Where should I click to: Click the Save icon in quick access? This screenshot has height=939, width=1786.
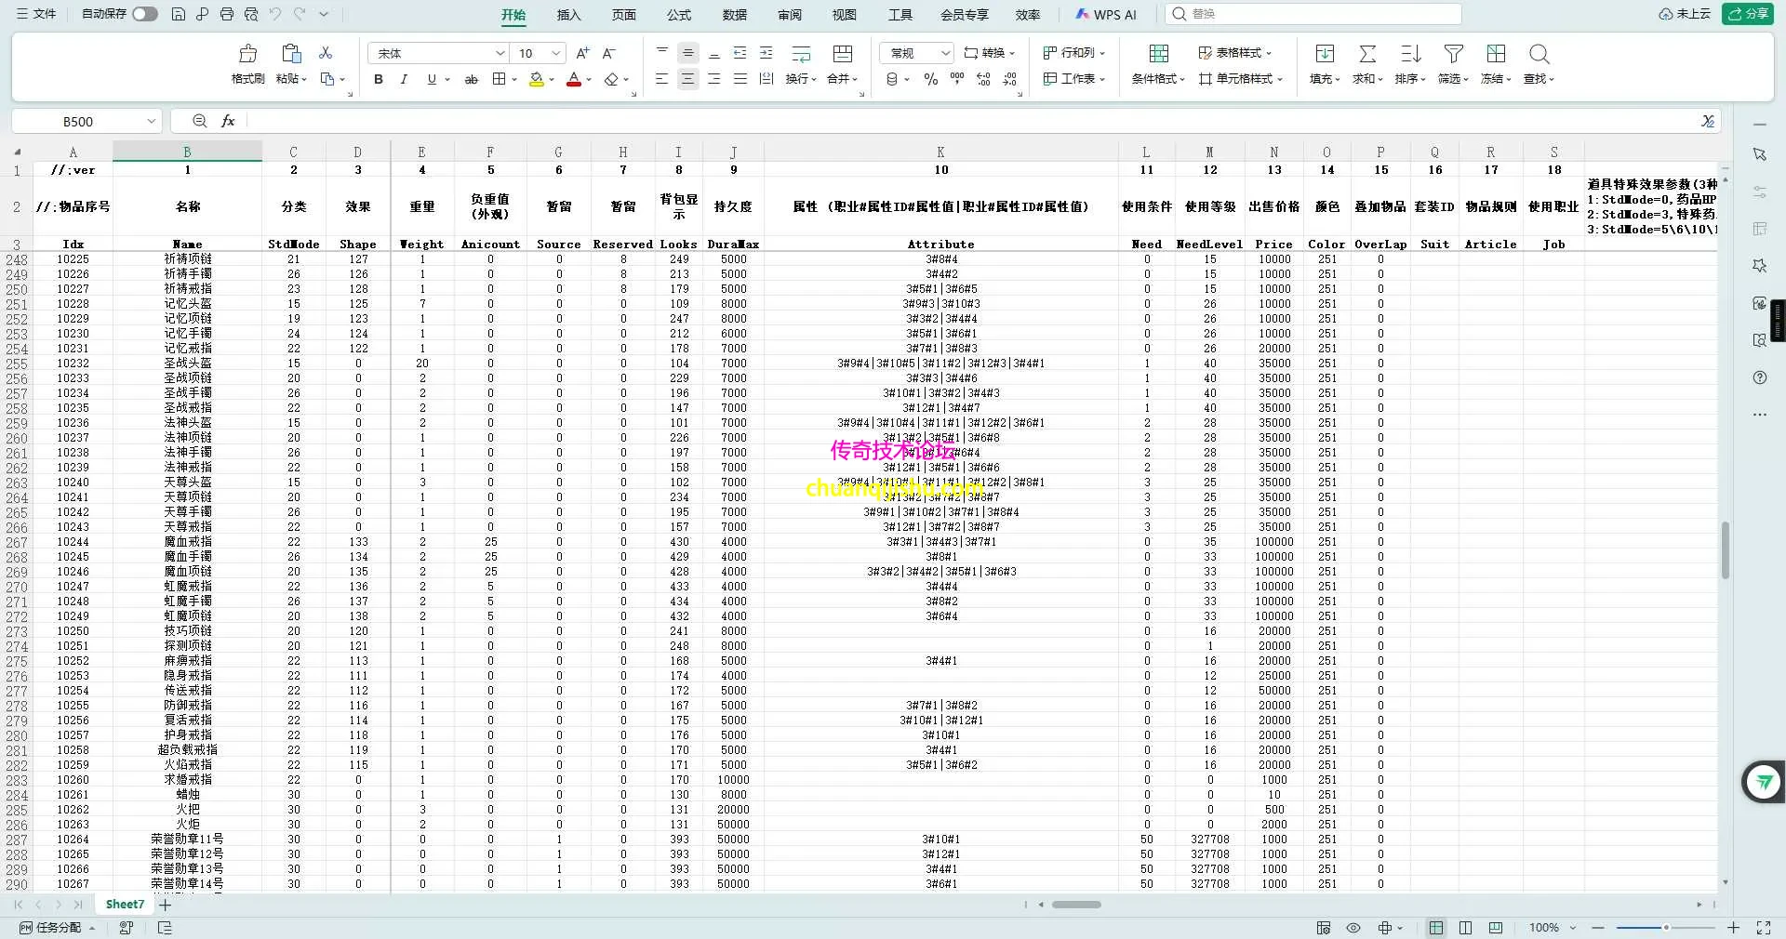178,14
